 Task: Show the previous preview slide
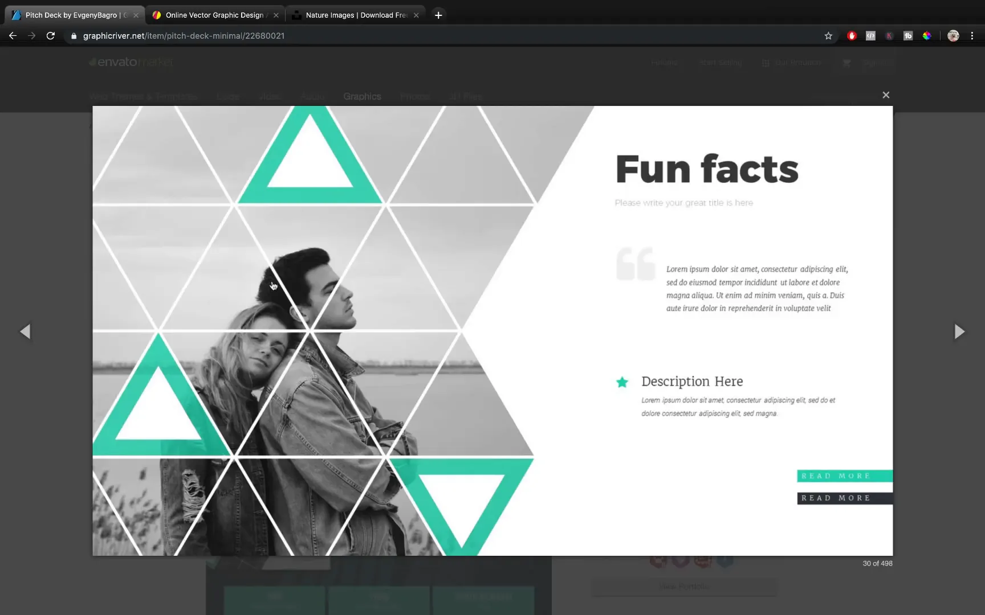click(25, 331)
